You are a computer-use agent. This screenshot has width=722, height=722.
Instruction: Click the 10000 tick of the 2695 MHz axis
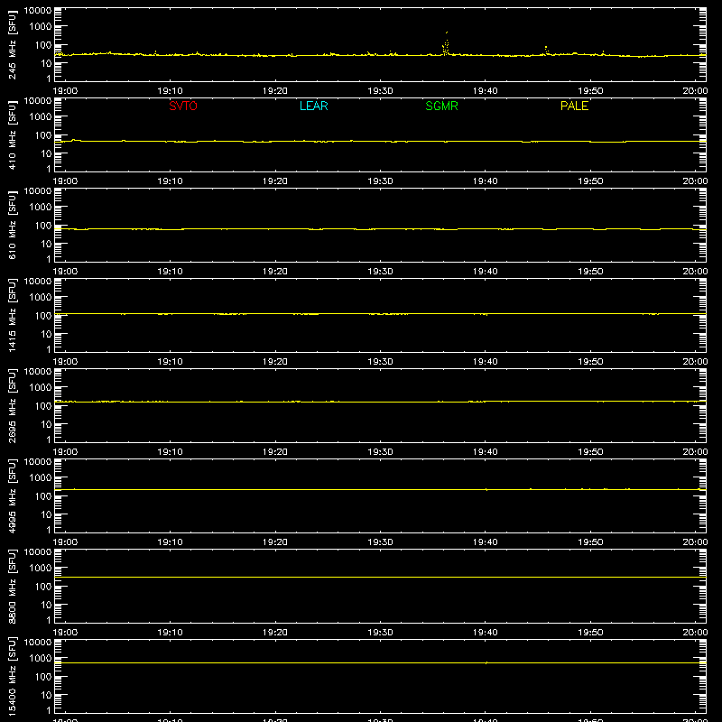pyautogui.click(x=38, y=372)
